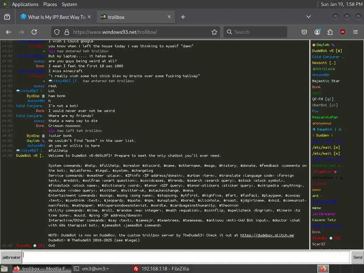Click the Firefox workspace icon in bottom panel
The height and width of the screenshot is (273, 364).
coord(323,269)
